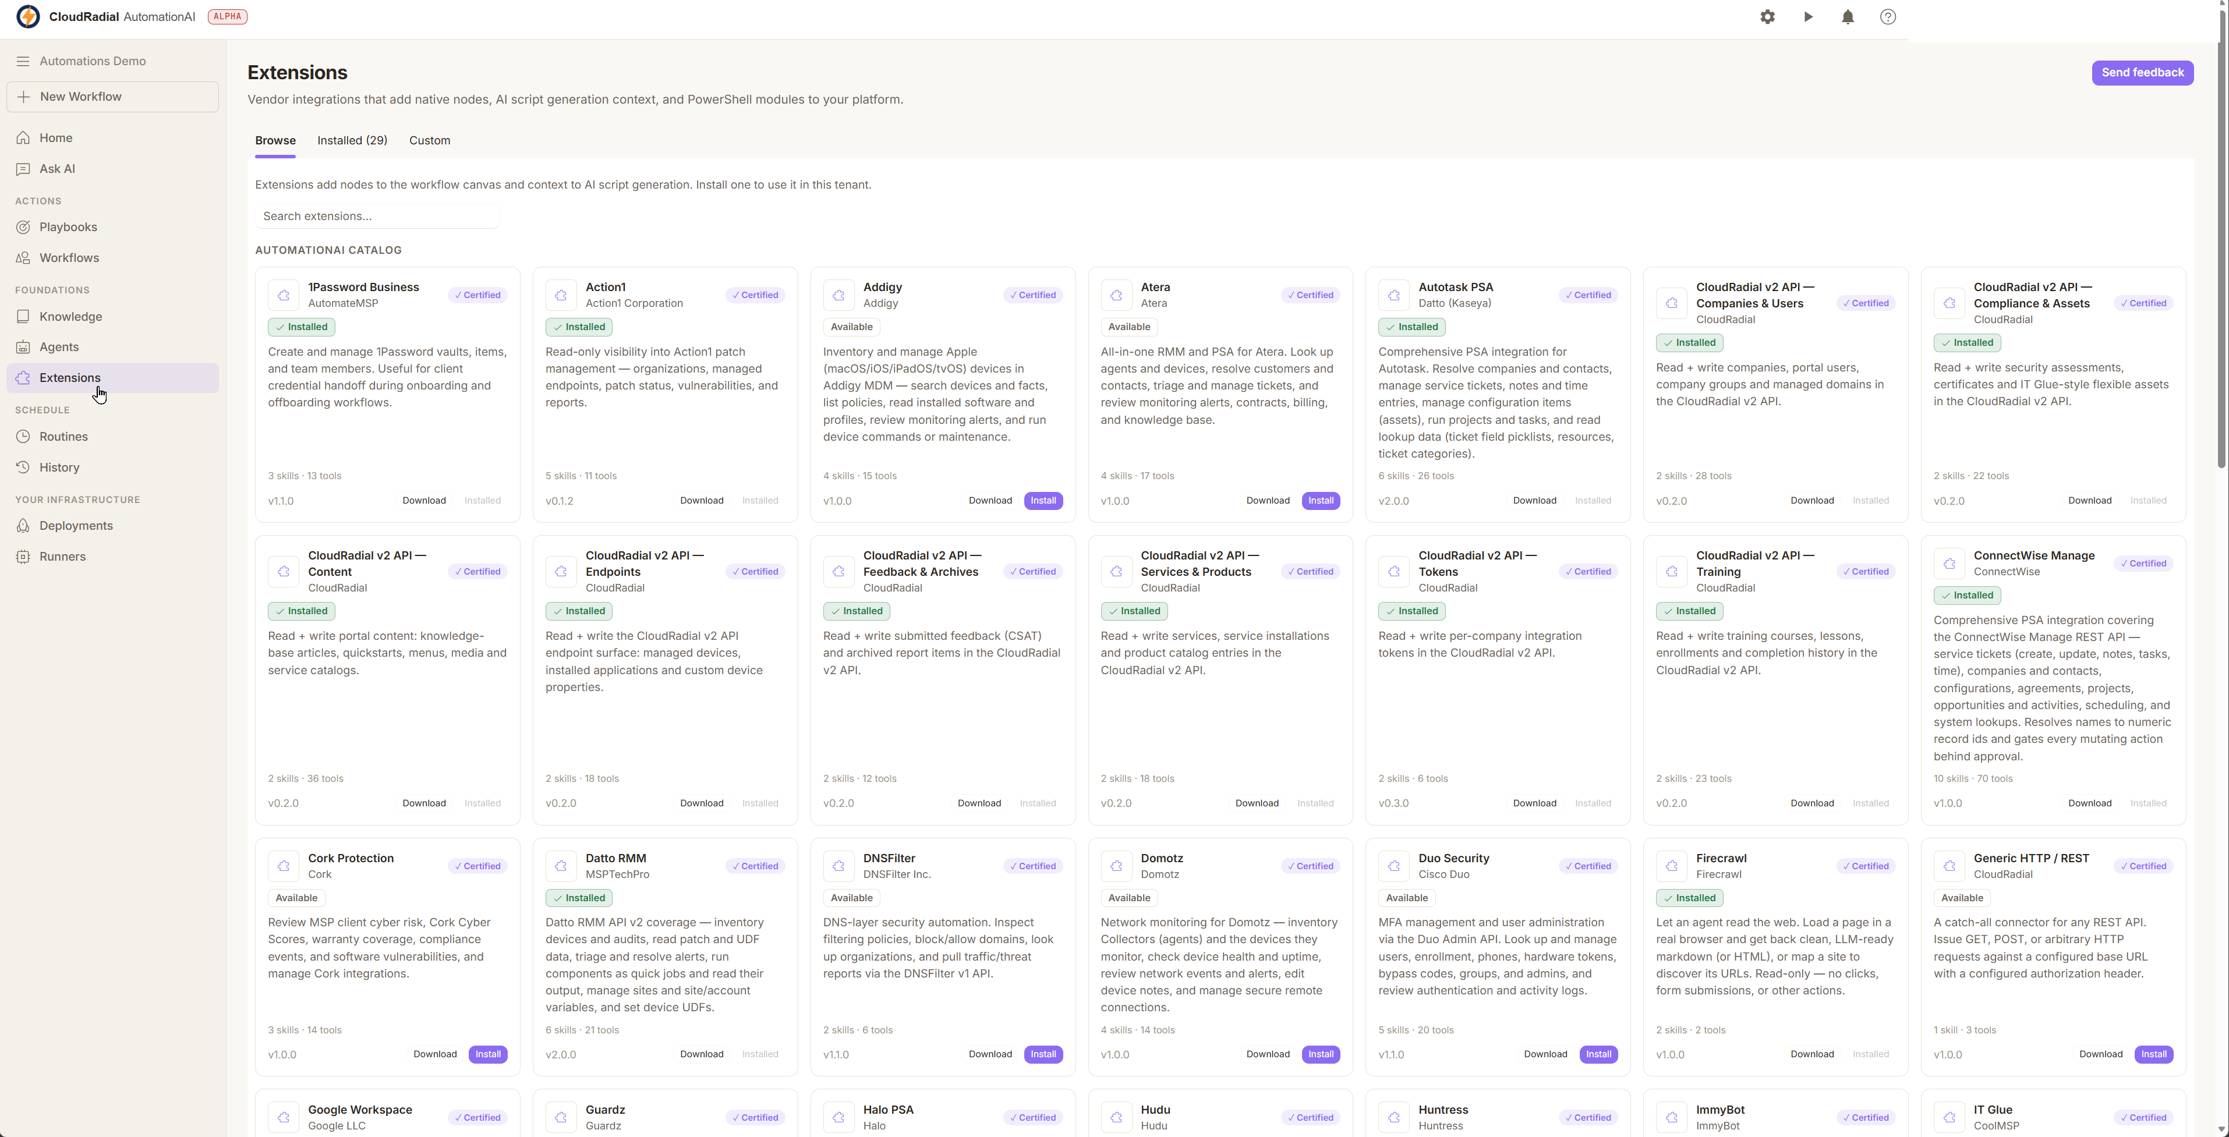Viewport: 2229px width, 1137px height.
Task: Download the Autotask PSA extension
Action: coord(1534,501)
